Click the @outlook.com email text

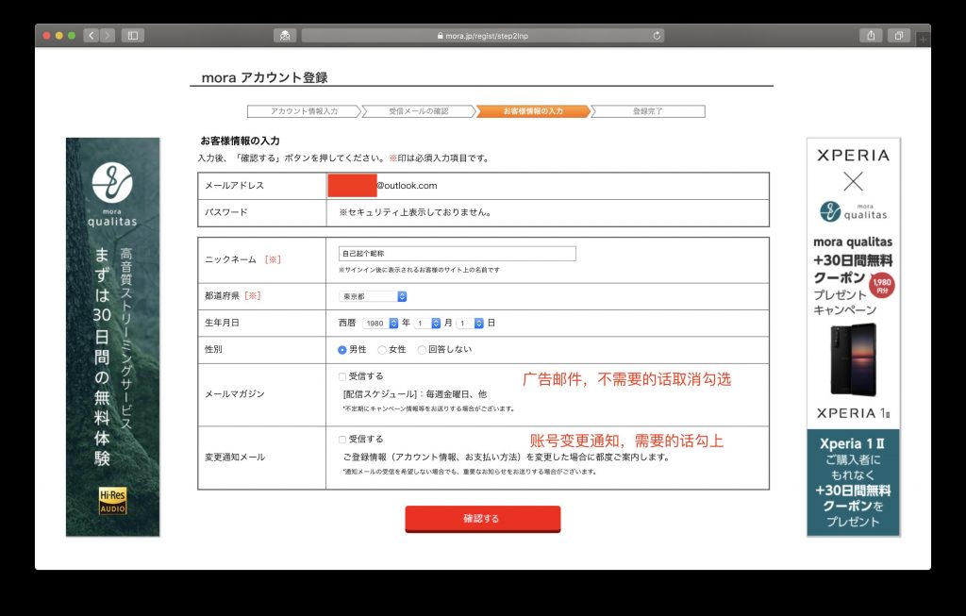pyautogui.click(x=407, y=186)
